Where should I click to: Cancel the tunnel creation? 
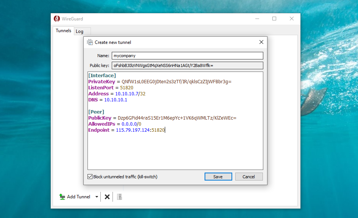click(249, 177)
